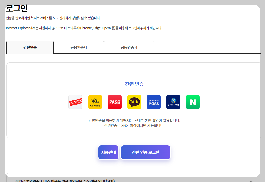Select the Naver authentication icon
265x182 pixels.
193,102
